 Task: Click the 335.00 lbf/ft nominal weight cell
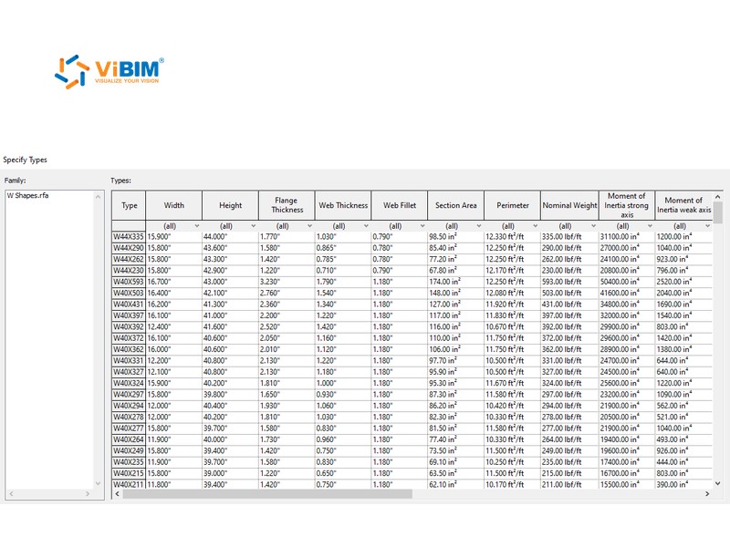point(569,237)
